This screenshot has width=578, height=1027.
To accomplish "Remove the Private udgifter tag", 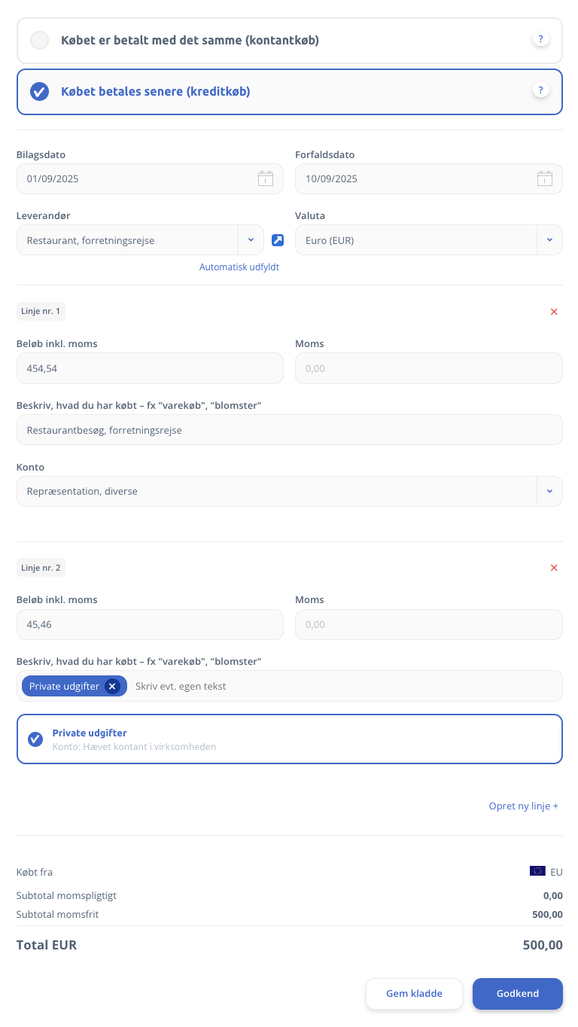I will 112,686.
